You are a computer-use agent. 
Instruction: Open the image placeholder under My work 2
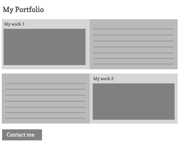click(x=133, y=101)
